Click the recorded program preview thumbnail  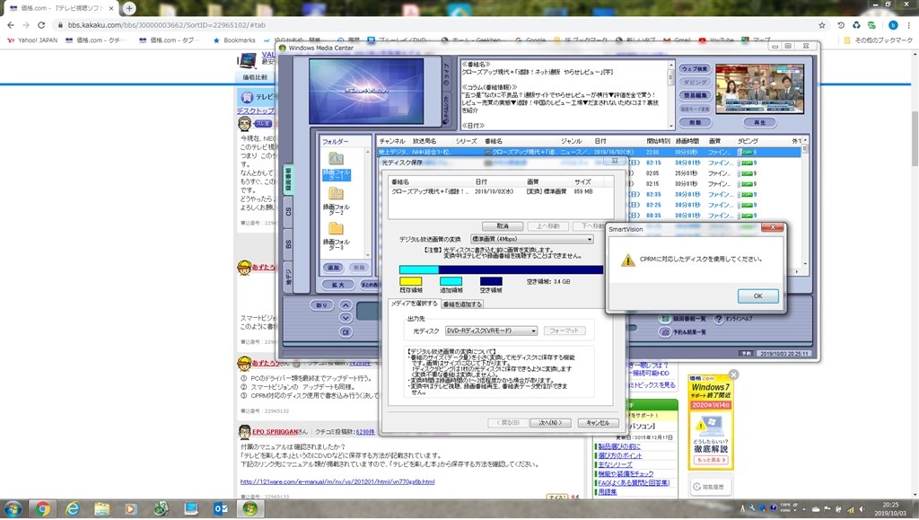[x=759, y=89]
